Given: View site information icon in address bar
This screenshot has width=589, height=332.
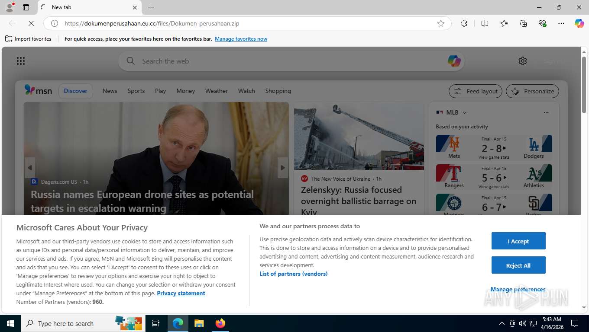Looking at the screenshot, I should pyautogui.click(x=55, y=23).
